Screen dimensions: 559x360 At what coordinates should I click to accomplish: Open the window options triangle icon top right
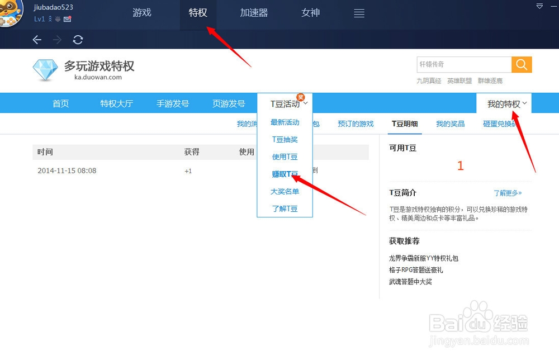[x=540, y=6]
